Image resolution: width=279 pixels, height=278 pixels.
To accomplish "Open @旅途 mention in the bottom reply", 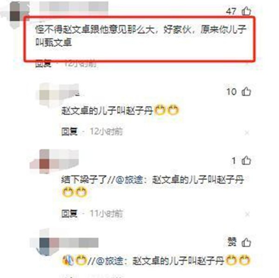I will (x=110, y=261).
